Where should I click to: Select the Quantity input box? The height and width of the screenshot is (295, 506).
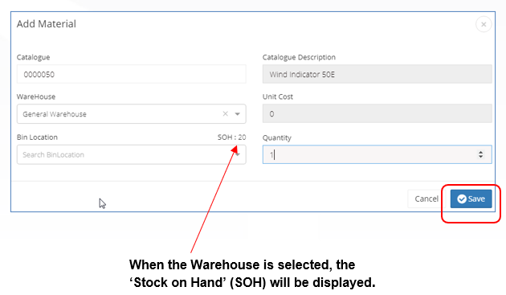pyautogui.click(x=377, y=154)
